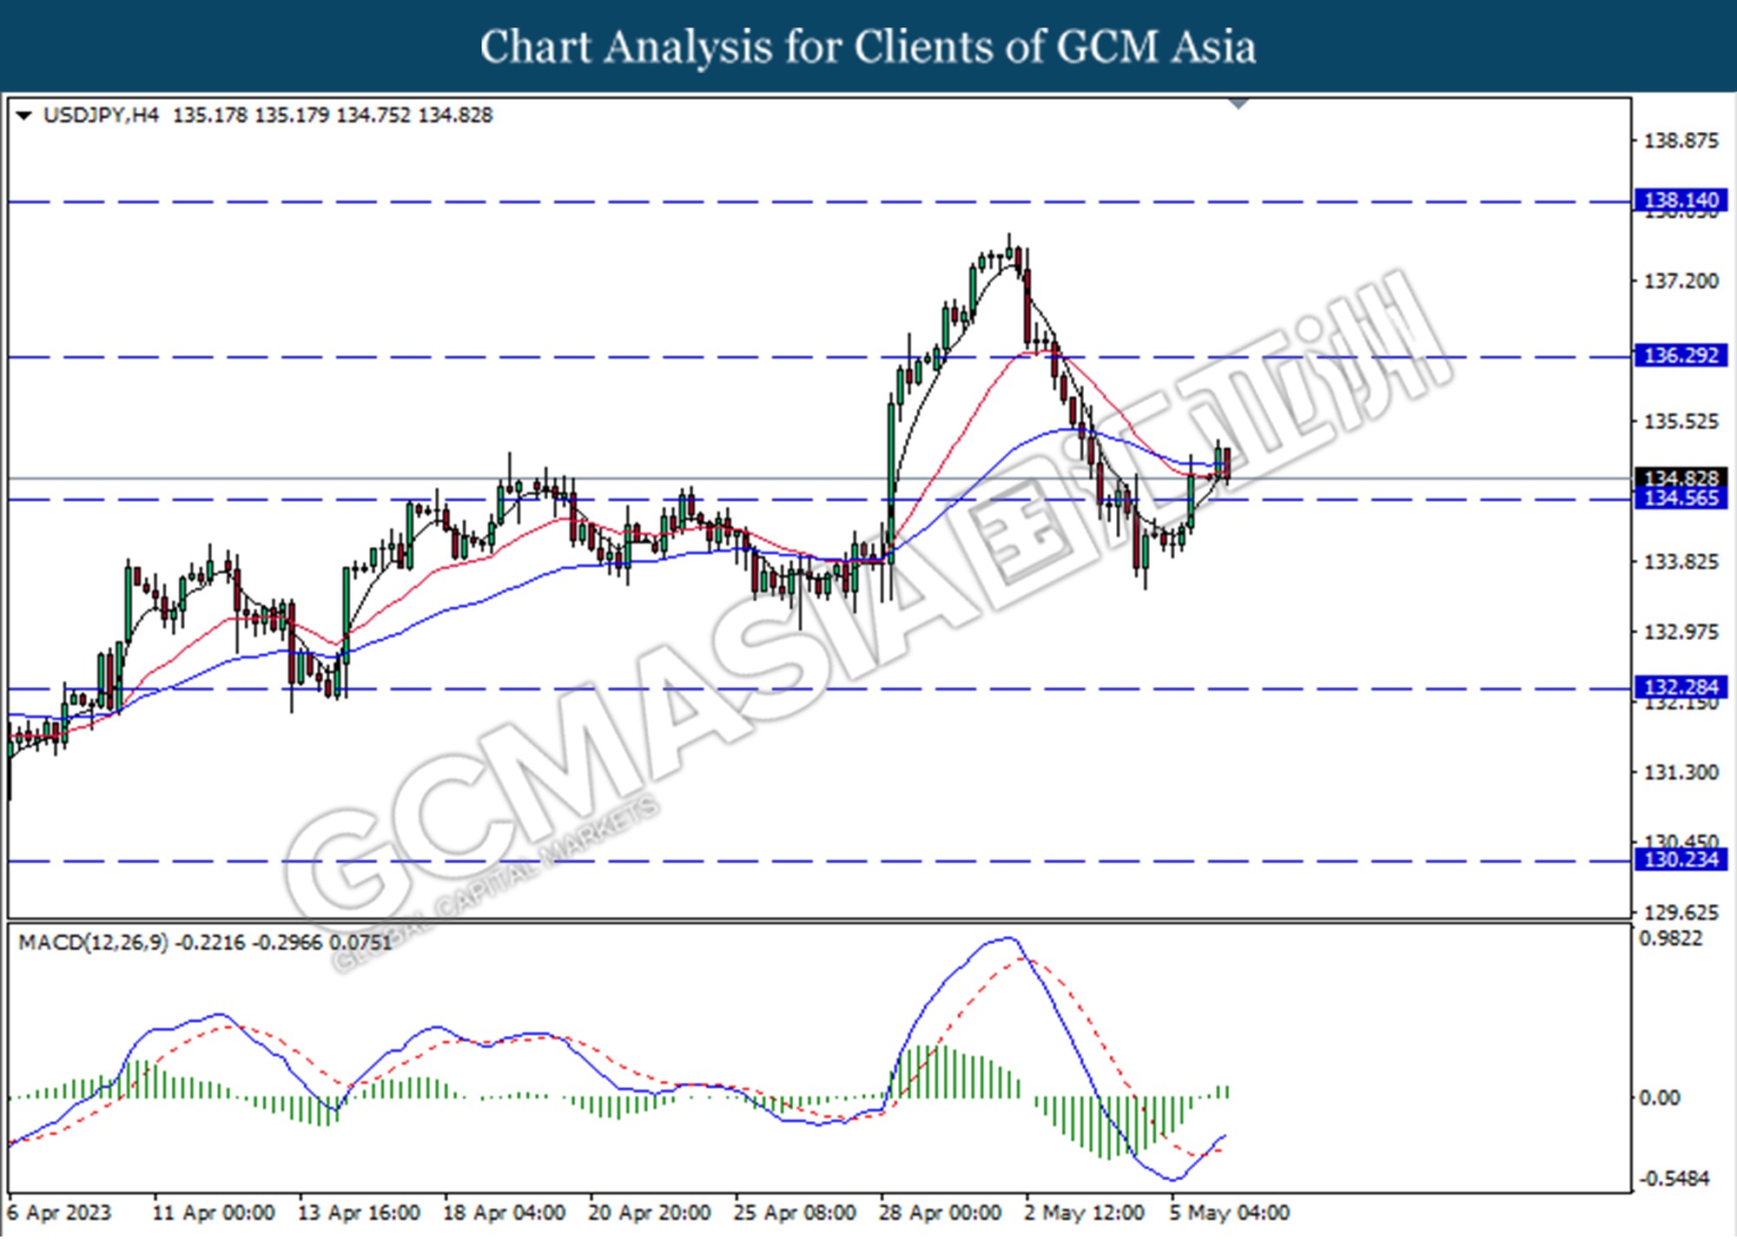Click the 11 Apr 00:00 time label

click(214, 1213)
